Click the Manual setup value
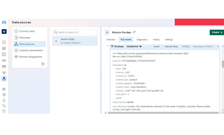The height and width of the screenshot is (135, 224). tap(171, 47)
